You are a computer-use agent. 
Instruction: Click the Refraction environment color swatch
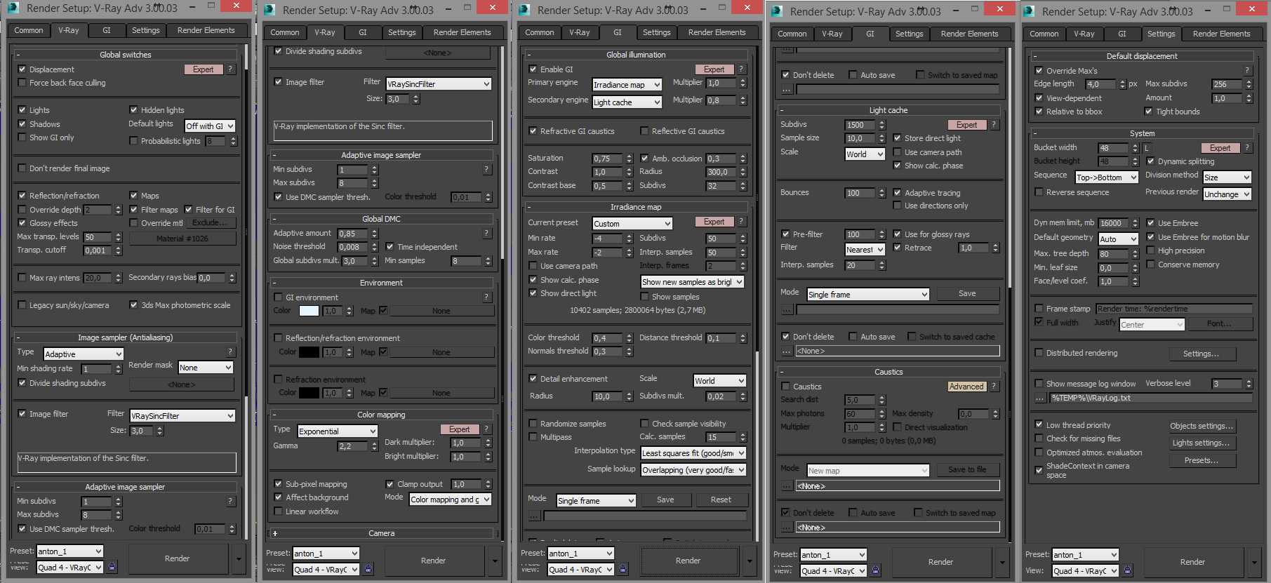coord(309,393)
